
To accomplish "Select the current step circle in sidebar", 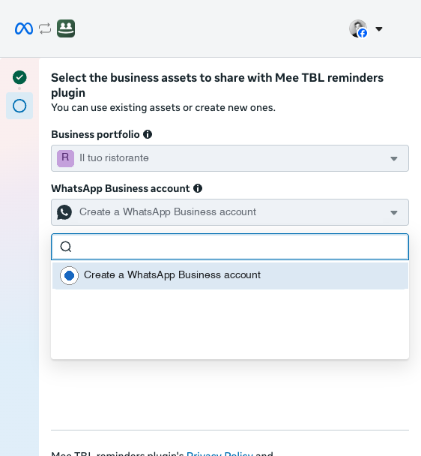I will [x=19, y=106].
